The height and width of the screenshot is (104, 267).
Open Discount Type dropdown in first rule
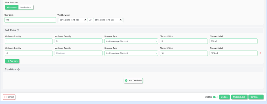pos(131,41)
